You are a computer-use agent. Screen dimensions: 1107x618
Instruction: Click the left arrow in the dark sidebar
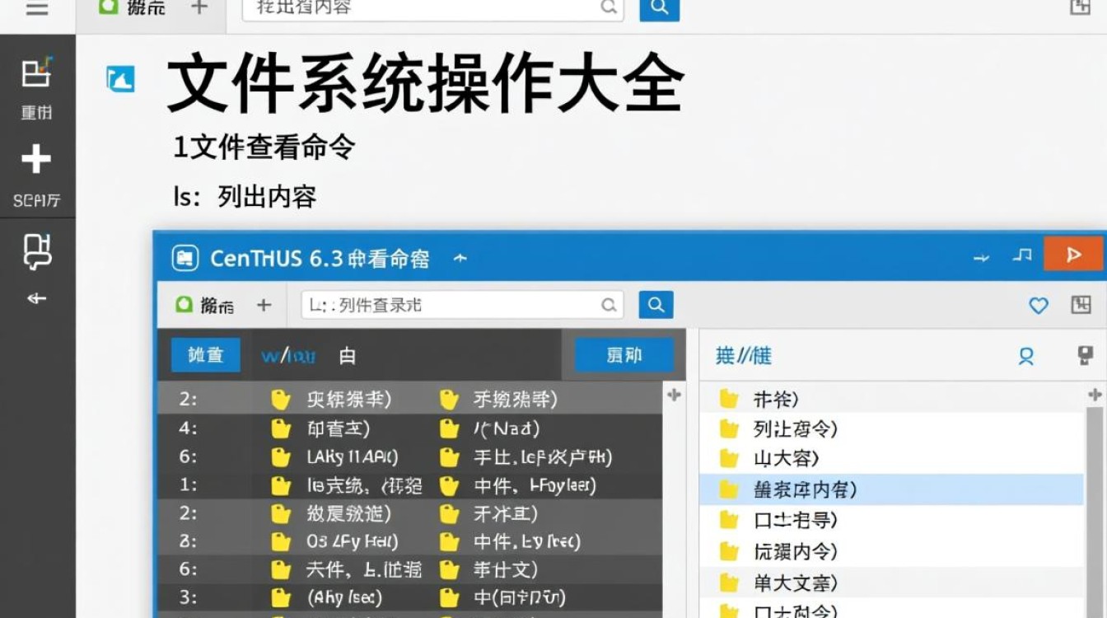point(37,298)
